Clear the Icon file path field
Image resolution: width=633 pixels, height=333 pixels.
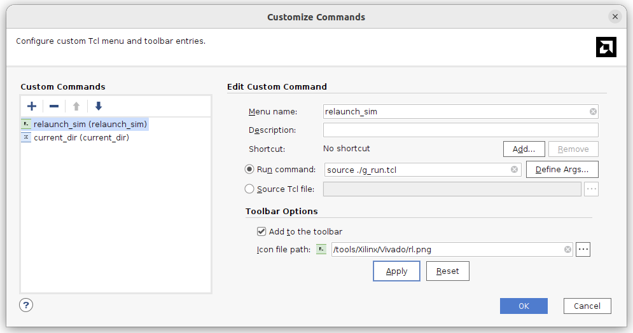pos(567,250)
